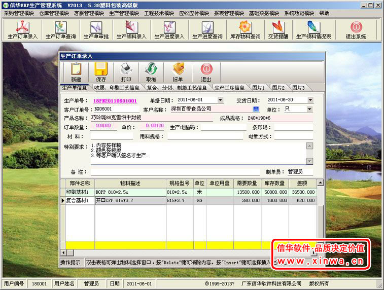Viewport: 384px width, 290px height.
Task: Click the 备注 input field
Action: pyautogui.click(x=175, y=172)
